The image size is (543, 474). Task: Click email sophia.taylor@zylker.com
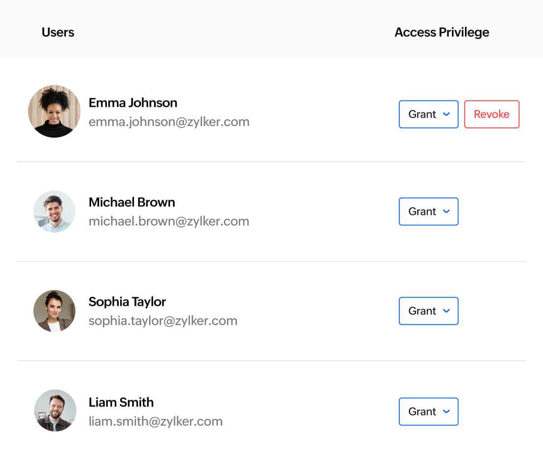[163, 321]
